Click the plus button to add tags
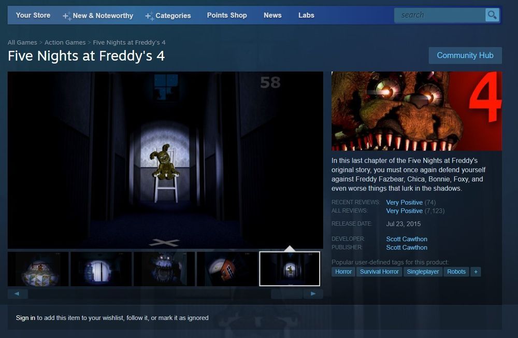The height and width of the screenshot is (338, 518). pos(476,272)
